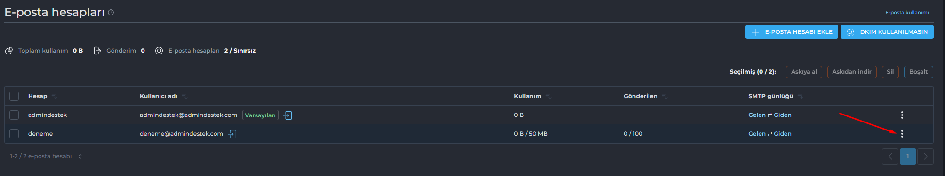Tick the select-all checkbox in table header
The image size is (945, 176).
pos(14,96)
